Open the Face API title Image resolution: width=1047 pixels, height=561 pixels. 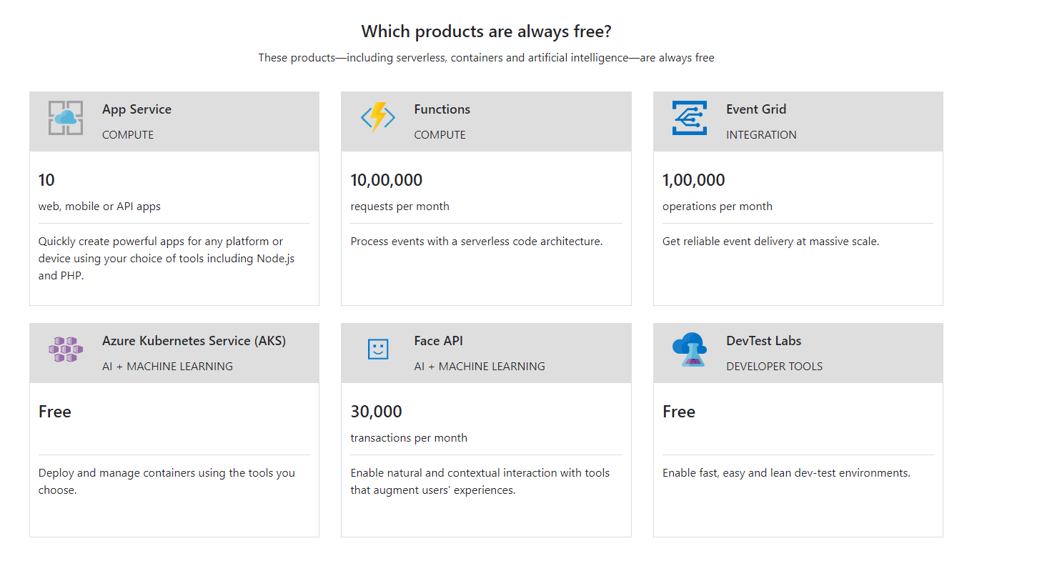pyautogui.click(x=438, y=341)
